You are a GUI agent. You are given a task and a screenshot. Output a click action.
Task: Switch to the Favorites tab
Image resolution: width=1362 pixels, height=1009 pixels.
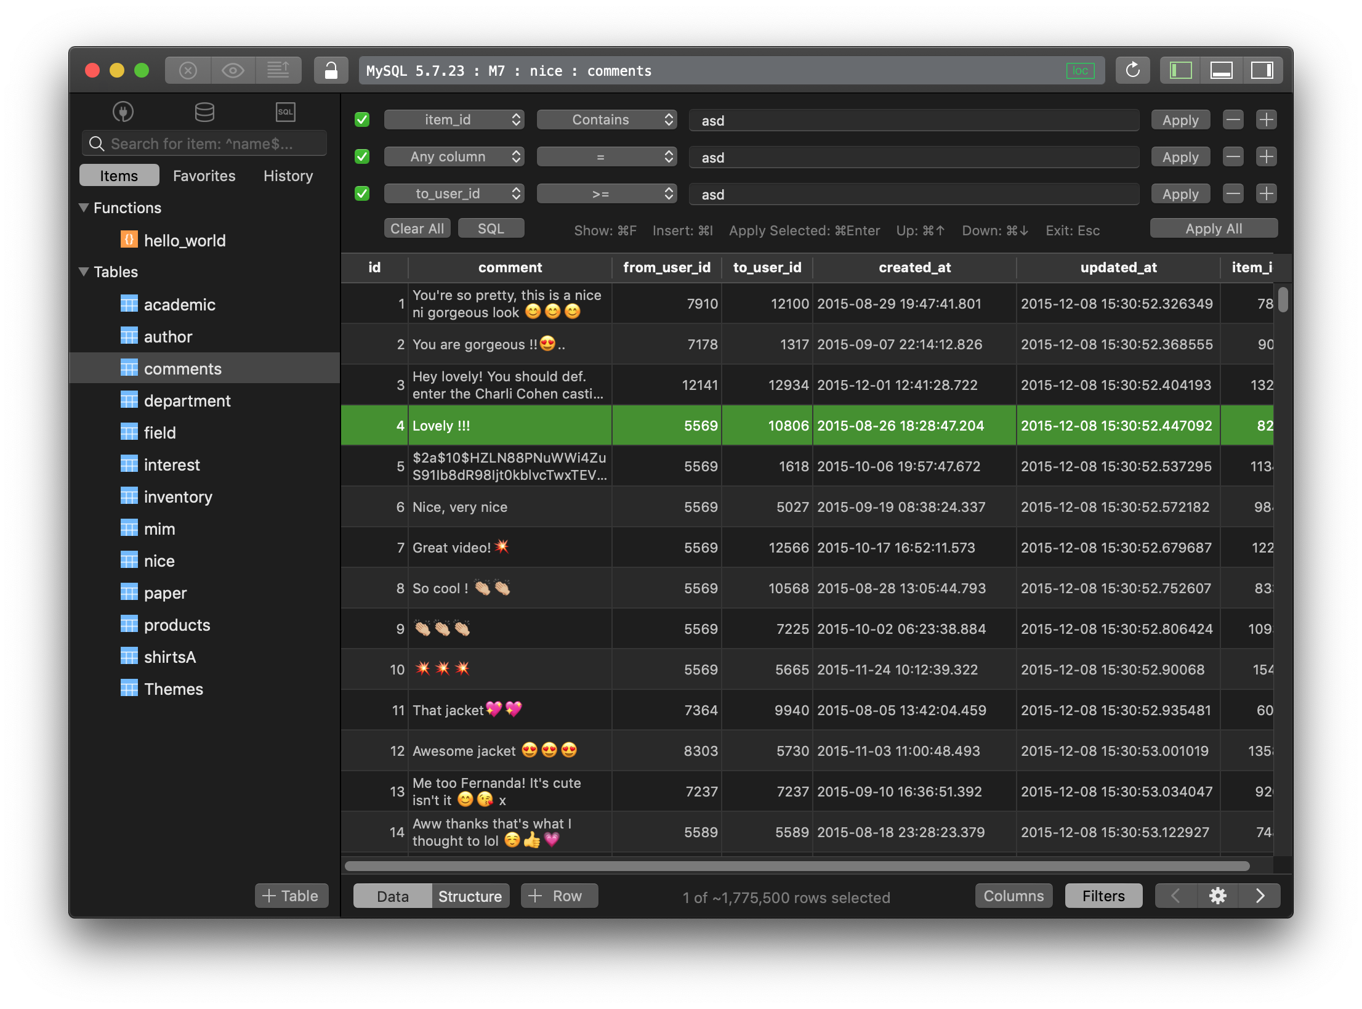(x=204, y=176)
